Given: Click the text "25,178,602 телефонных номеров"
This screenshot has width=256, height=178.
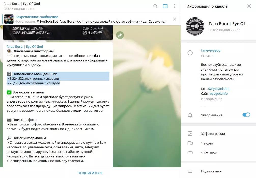Looking at the screenshot, I should click(x=35, y=83).
